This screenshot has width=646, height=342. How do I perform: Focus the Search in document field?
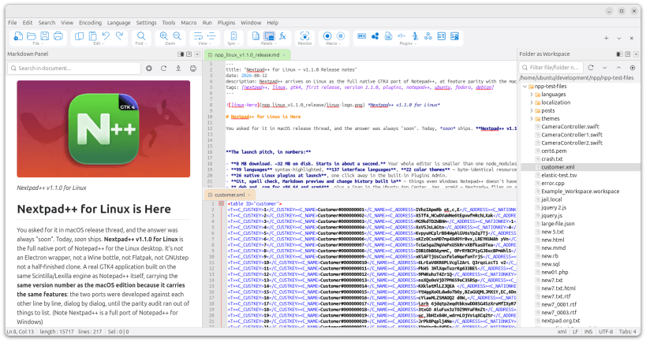click(x=74, y=69)
